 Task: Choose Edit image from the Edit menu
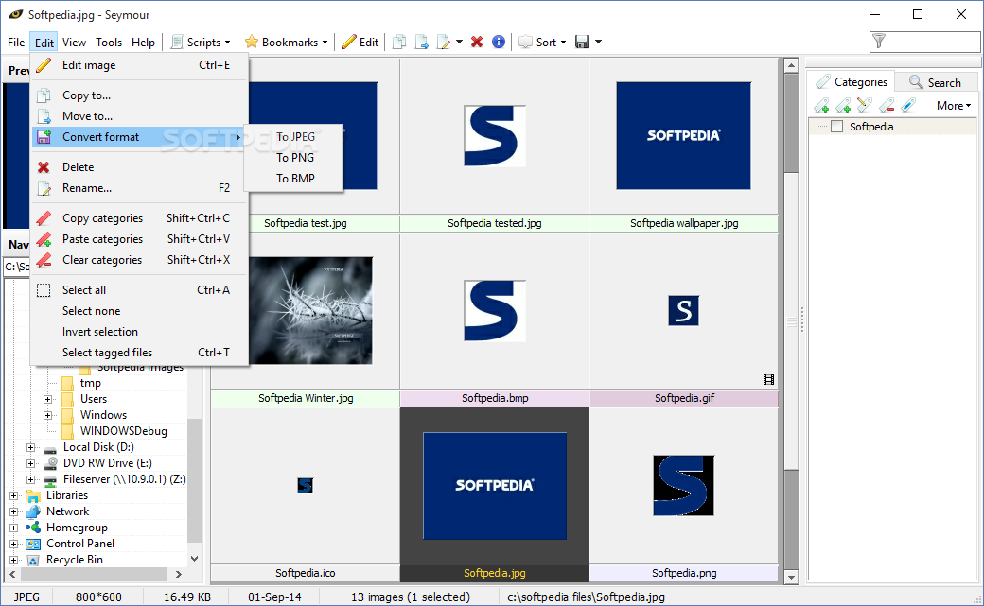tap(139, 65)
